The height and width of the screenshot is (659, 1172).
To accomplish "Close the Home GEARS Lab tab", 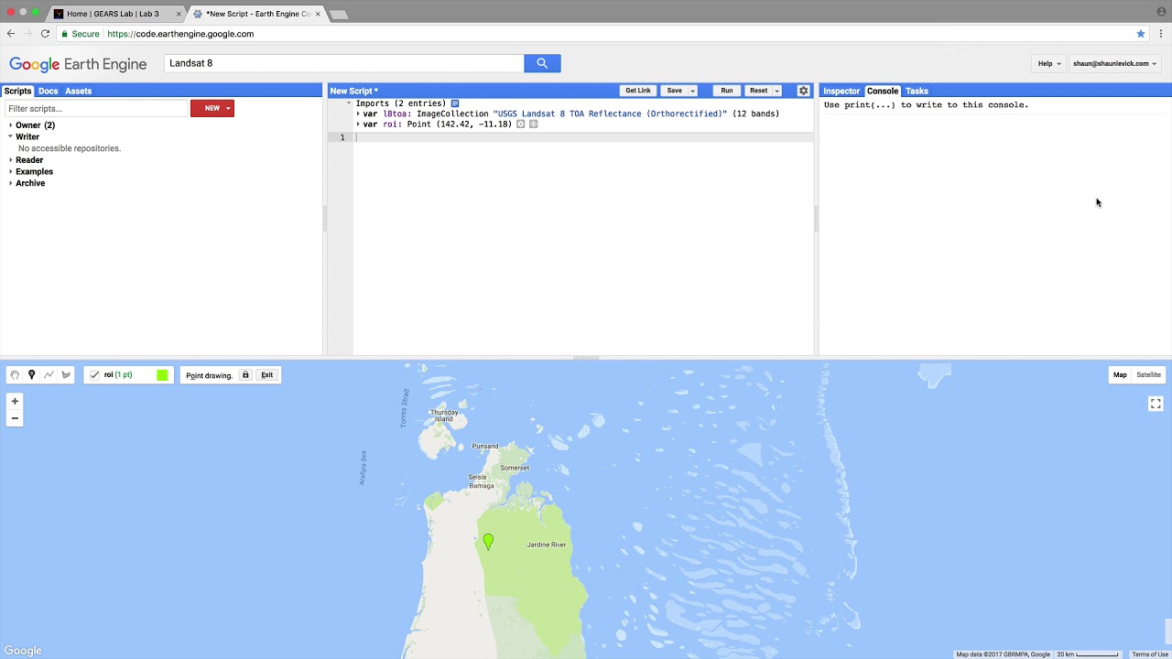I will pyautogui.click(x=179, y=14).
